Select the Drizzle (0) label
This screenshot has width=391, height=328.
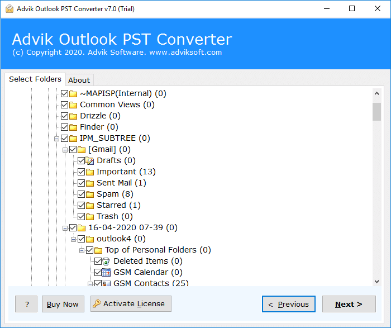click(x=100, y=116)
